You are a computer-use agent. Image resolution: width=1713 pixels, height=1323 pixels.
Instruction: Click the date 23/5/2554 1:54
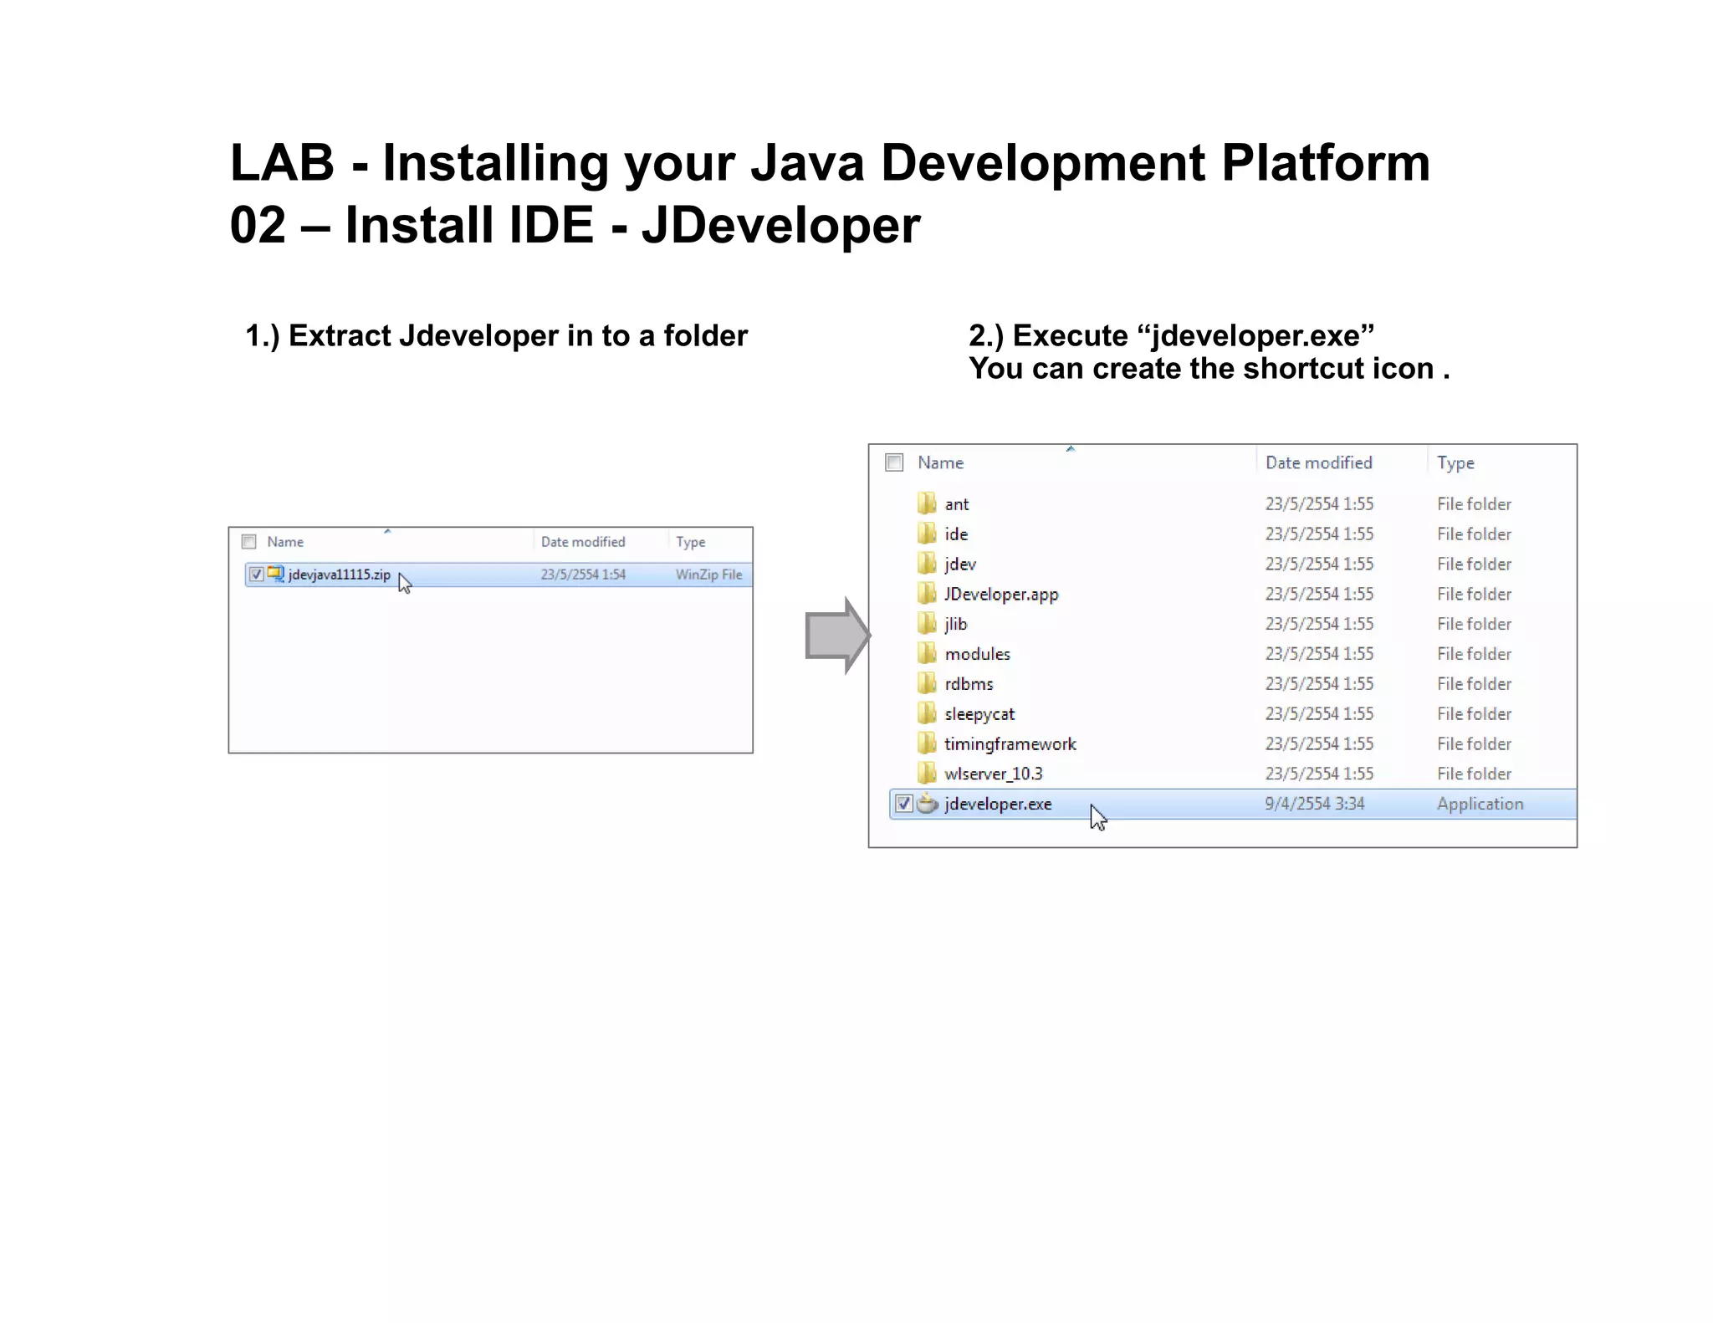[x=583, y=575]
